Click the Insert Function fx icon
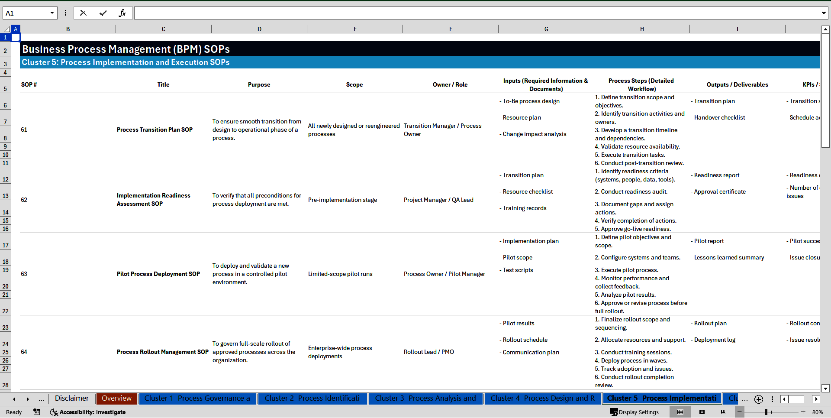 coord(122,13)
